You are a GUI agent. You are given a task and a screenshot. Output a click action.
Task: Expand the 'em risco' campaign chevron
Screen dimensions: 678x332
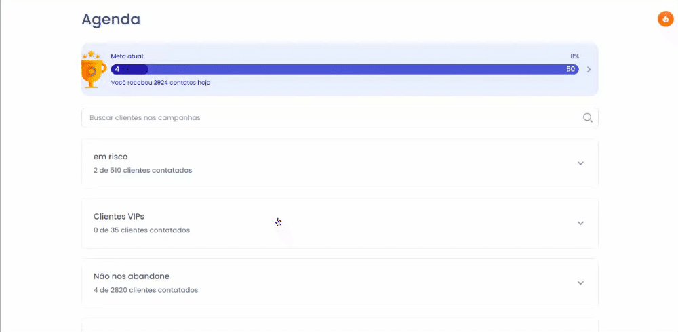(x=581, y=163)
